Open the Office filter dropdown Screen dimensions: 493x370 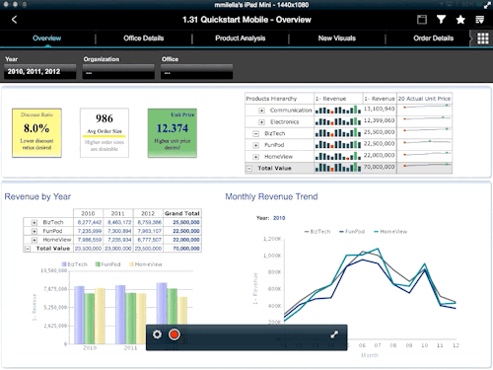196,71
